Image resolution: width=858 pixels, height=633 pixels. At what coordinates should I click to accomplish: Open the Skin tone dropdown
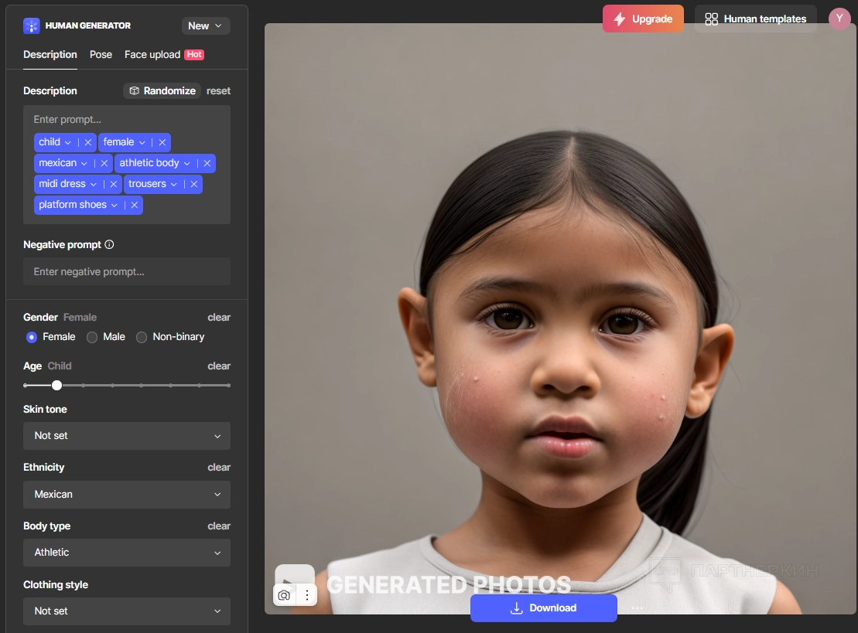click(127, 436)
